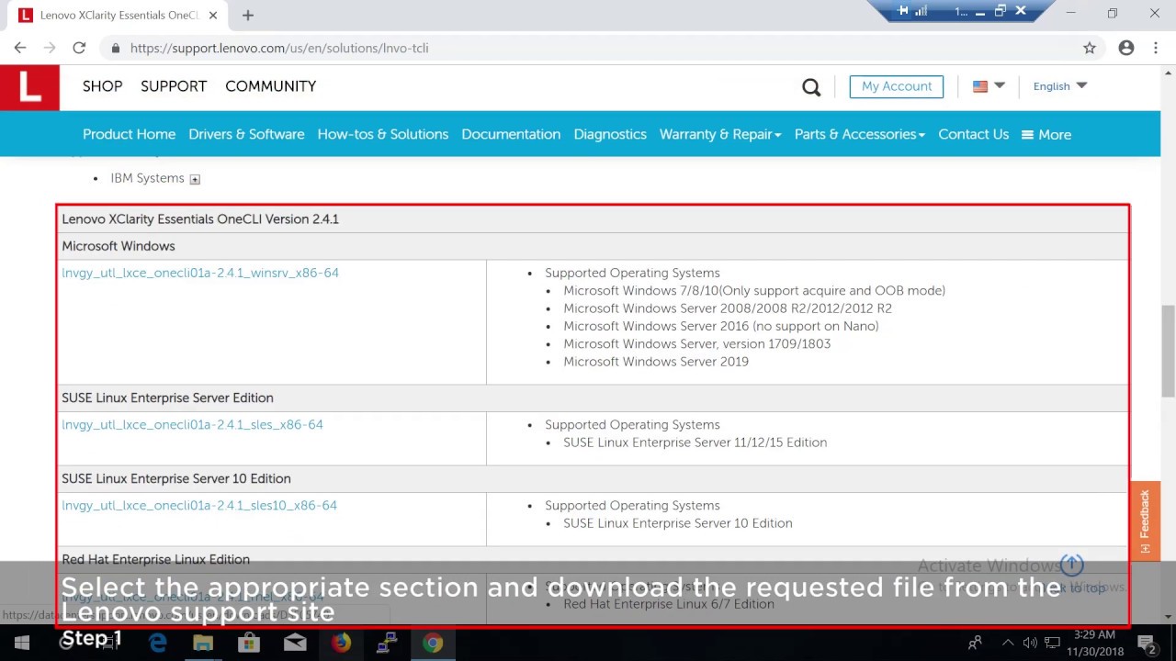
Task: Switch to Chrome from the taskbar
Action: click(x=433, y=643)
